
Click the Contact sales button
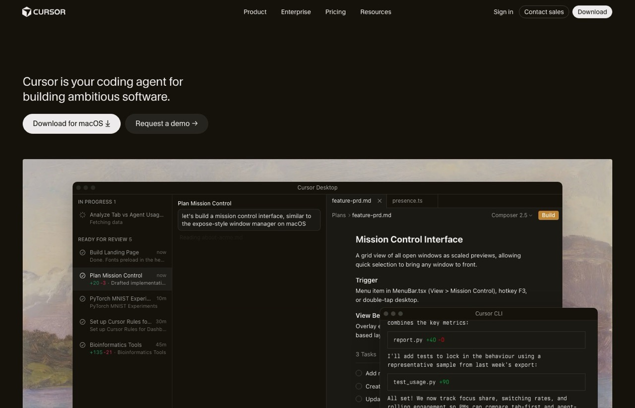point(544,12)
